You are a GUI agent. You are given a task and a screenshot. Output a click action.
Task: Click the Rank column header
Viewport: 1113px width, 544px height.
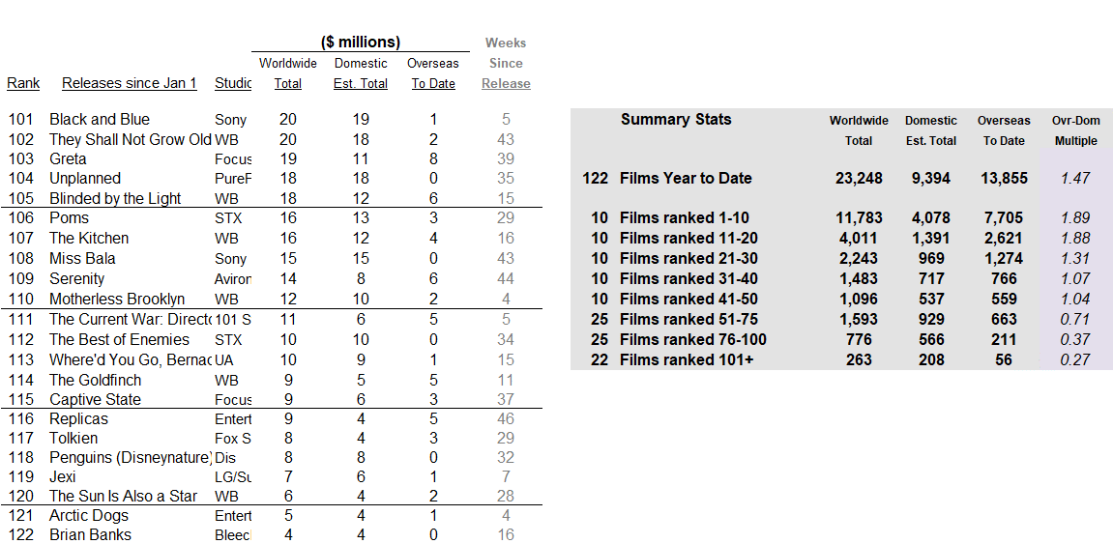click(x=23, y=84)
